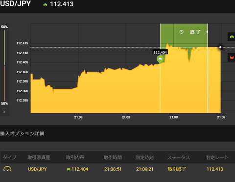Click the 判定レート column header
The height and width of the screenshot is (182, 235).
[x=217, y=157]
